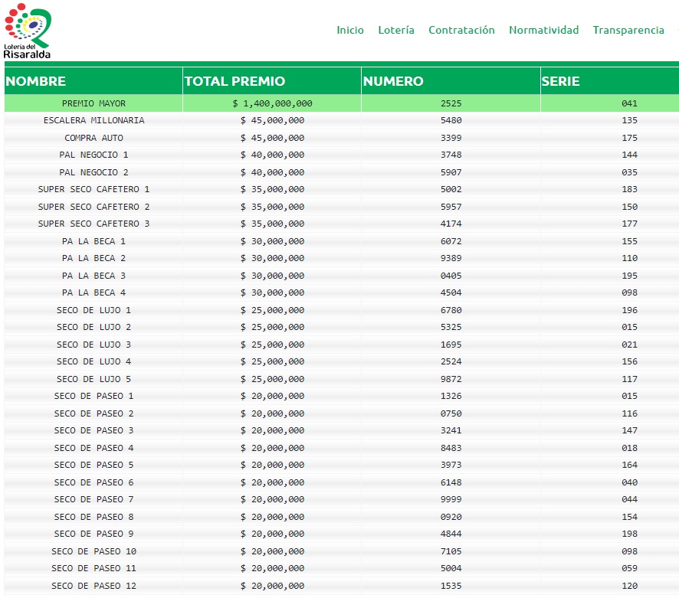Click number 5002
The height and width of the screenshot is (598, 679).
click(x=451, y=189)
